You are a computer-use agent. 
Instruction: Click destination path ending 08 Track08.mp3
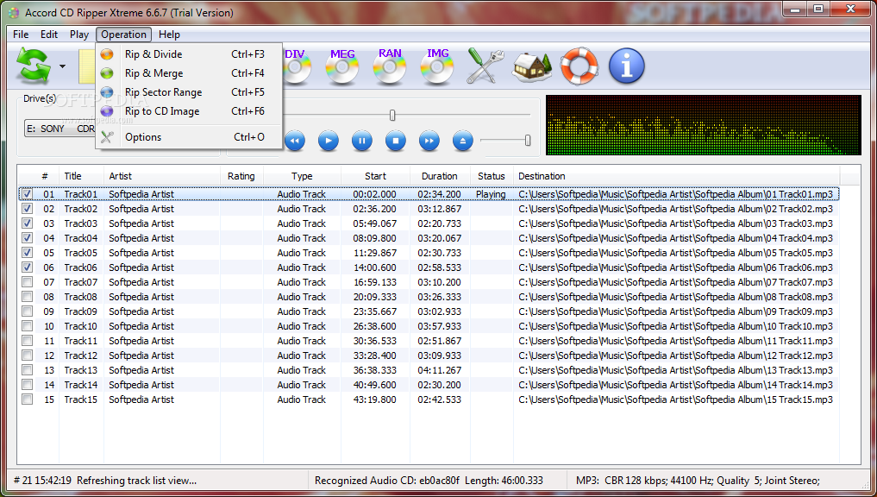(676, 297)
